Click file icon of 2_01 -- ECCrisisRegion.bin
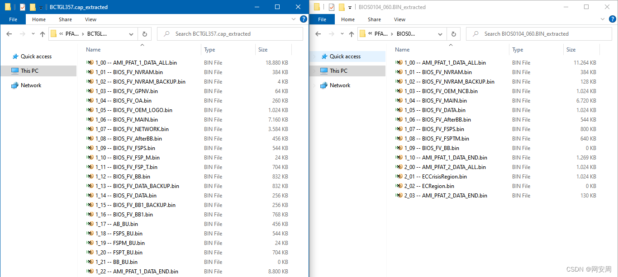This screenshot has height=277, width=618. tap(399, 177)
